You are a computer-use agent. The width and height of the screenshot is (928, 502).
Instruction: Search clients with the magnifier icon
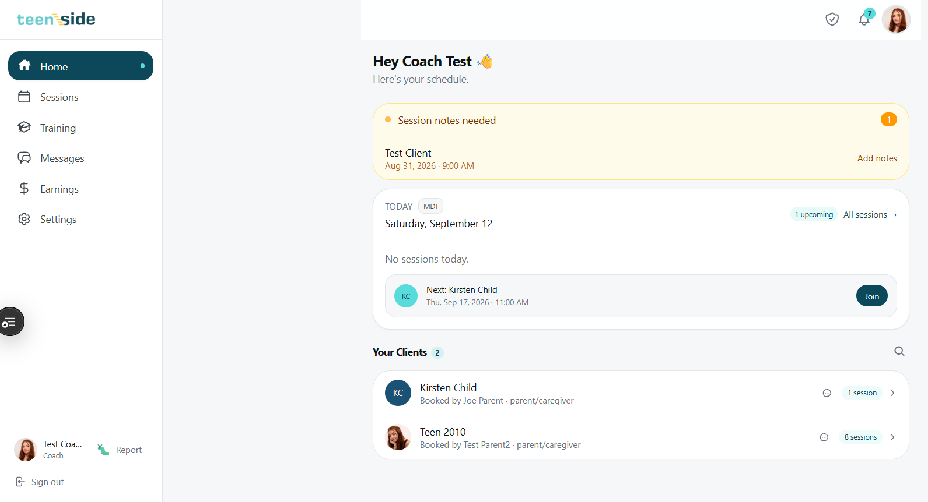tap(899, 351)
